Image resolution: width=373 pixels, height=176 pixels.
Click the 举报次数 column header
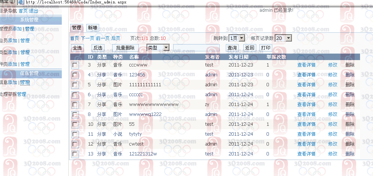click(x=277, y=57)
